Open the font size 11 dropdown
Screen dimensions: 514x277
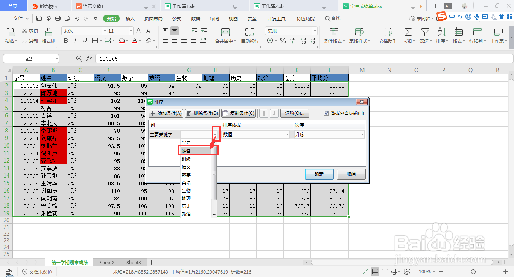point(131,31)
